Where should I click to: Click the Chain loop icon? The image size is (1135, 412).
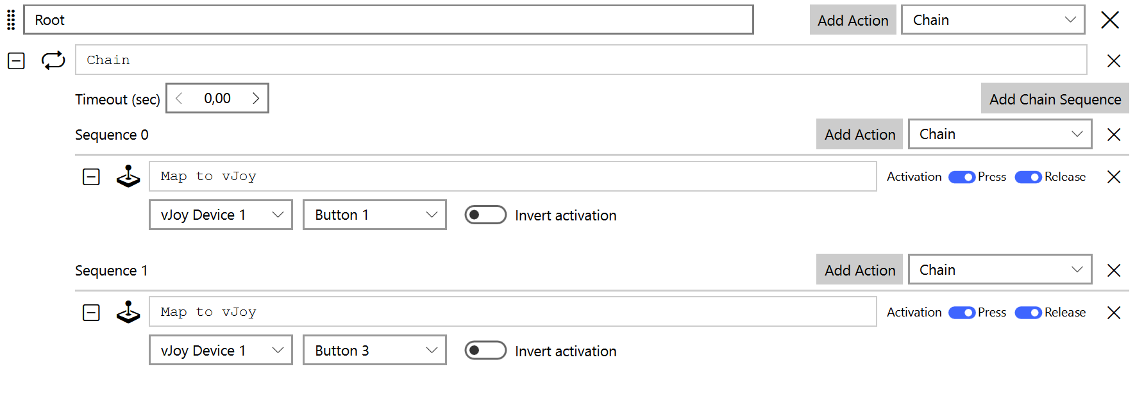53,60
